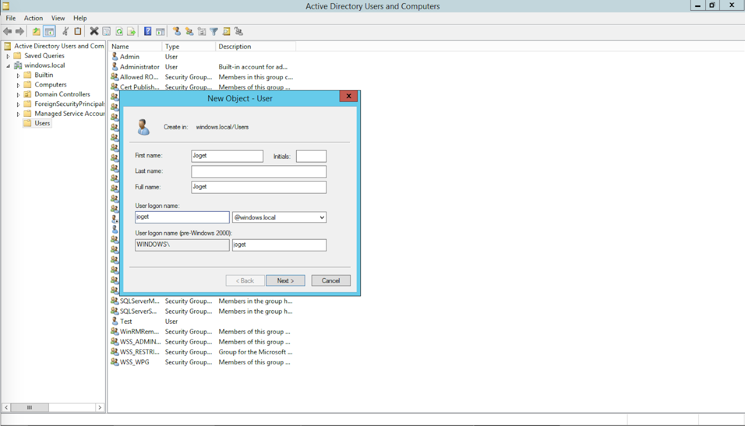Click the WSS_WPG group icon
745x426 pixels.
pos(115,361)
